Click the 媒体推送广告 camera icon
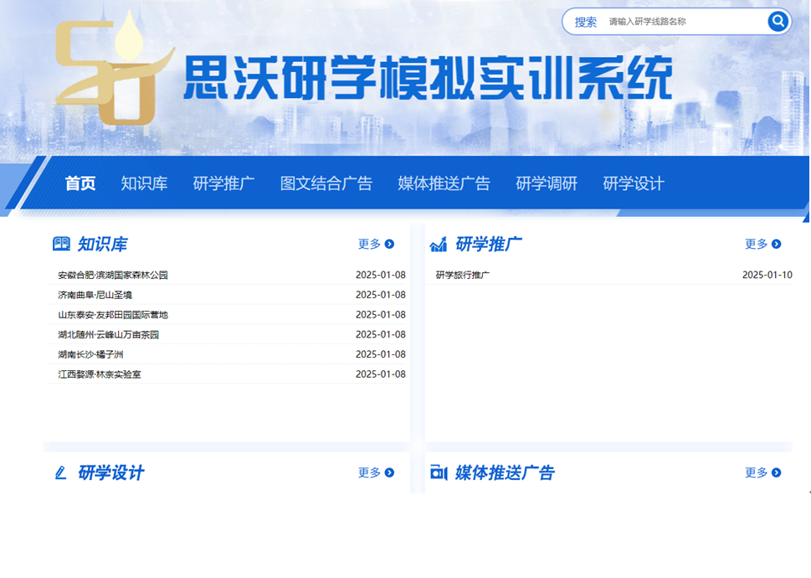Image resolution: width=811 pixels, height=578 pixels. tap(439, 473)
